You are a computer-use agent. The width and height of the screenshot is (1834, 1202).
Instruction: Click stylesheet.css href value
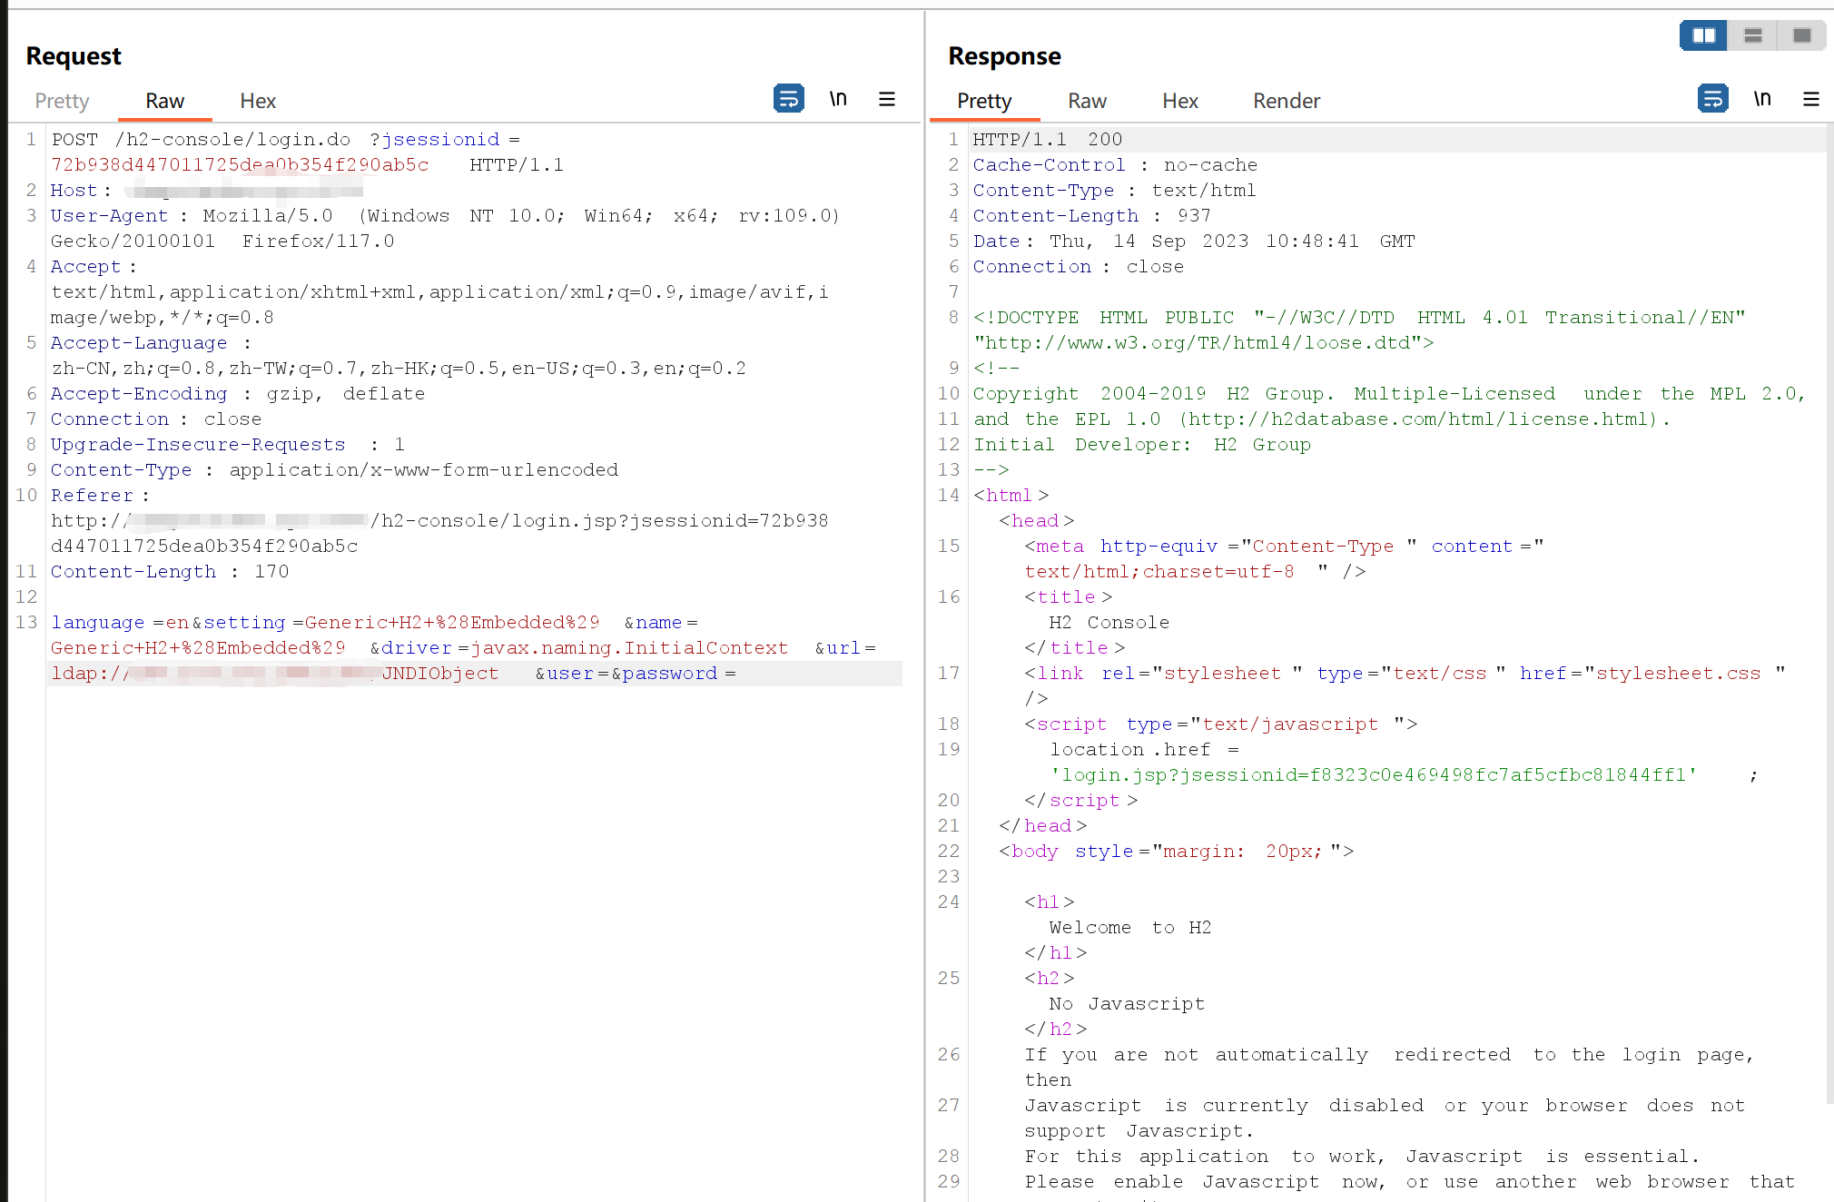1678,673
